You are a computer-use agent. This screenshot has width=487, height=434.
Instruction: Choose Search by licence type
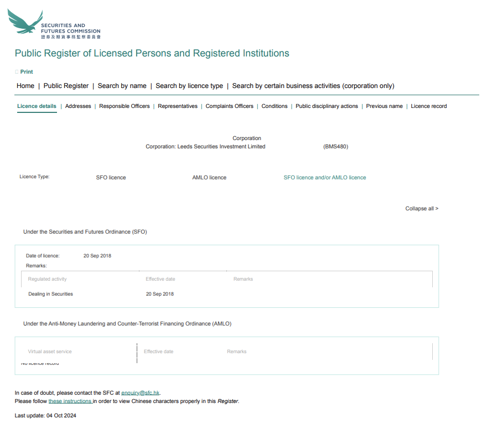[x=189, y=86]
